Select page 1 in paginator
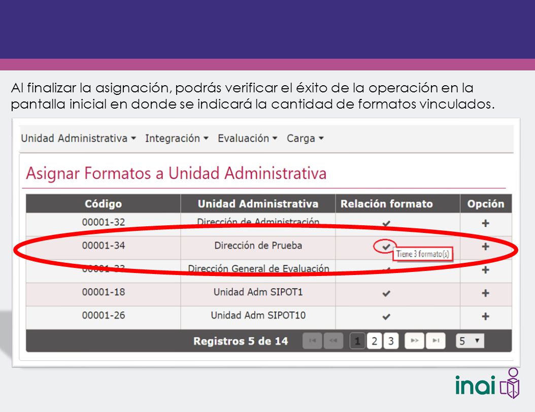The height and width of the screenshot is (412, 535). pyautogui.click(x=357, y=341)
